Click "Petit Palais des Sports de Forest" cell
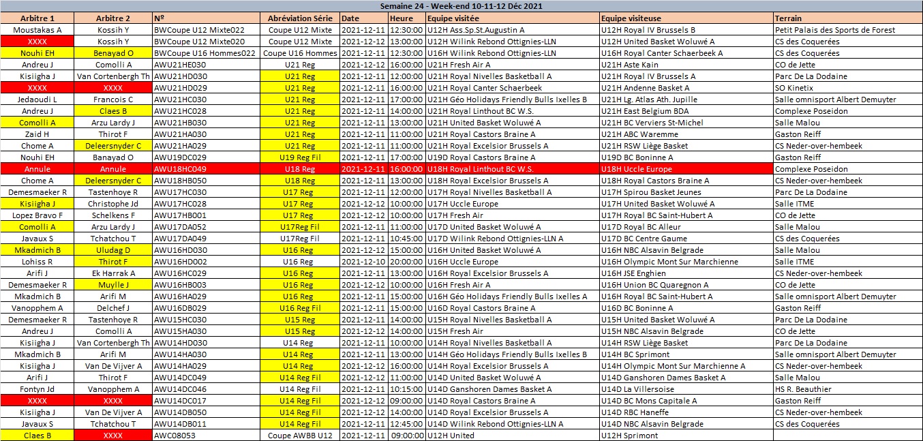 [847, 30]
